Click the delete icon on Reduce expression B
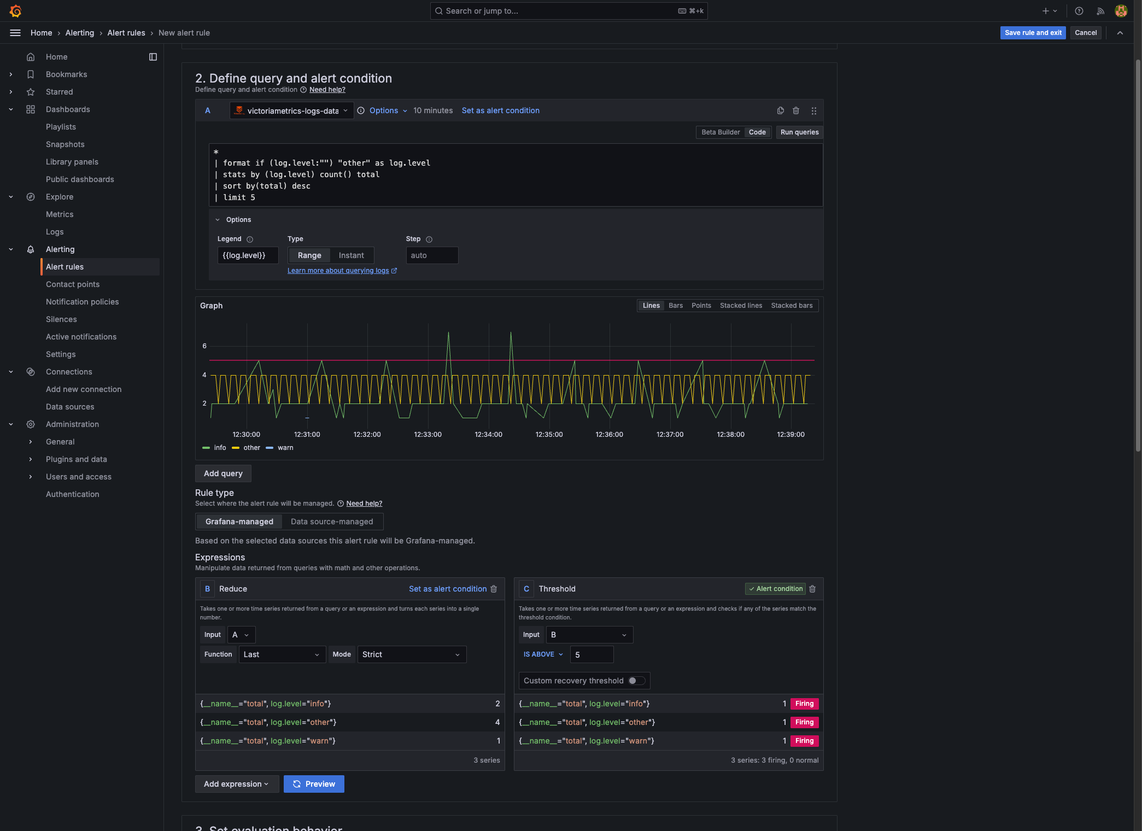 [x=494, y=589]
